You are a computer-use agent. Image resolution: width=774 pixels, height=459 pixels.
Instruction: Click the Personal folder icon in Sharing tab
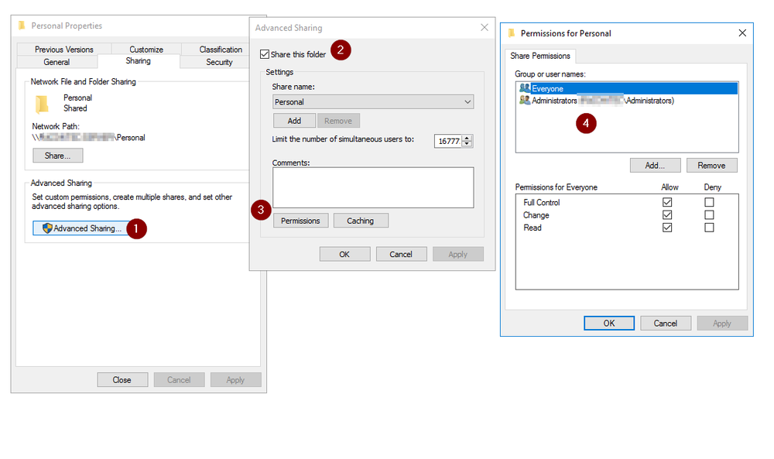pos(43,104)
